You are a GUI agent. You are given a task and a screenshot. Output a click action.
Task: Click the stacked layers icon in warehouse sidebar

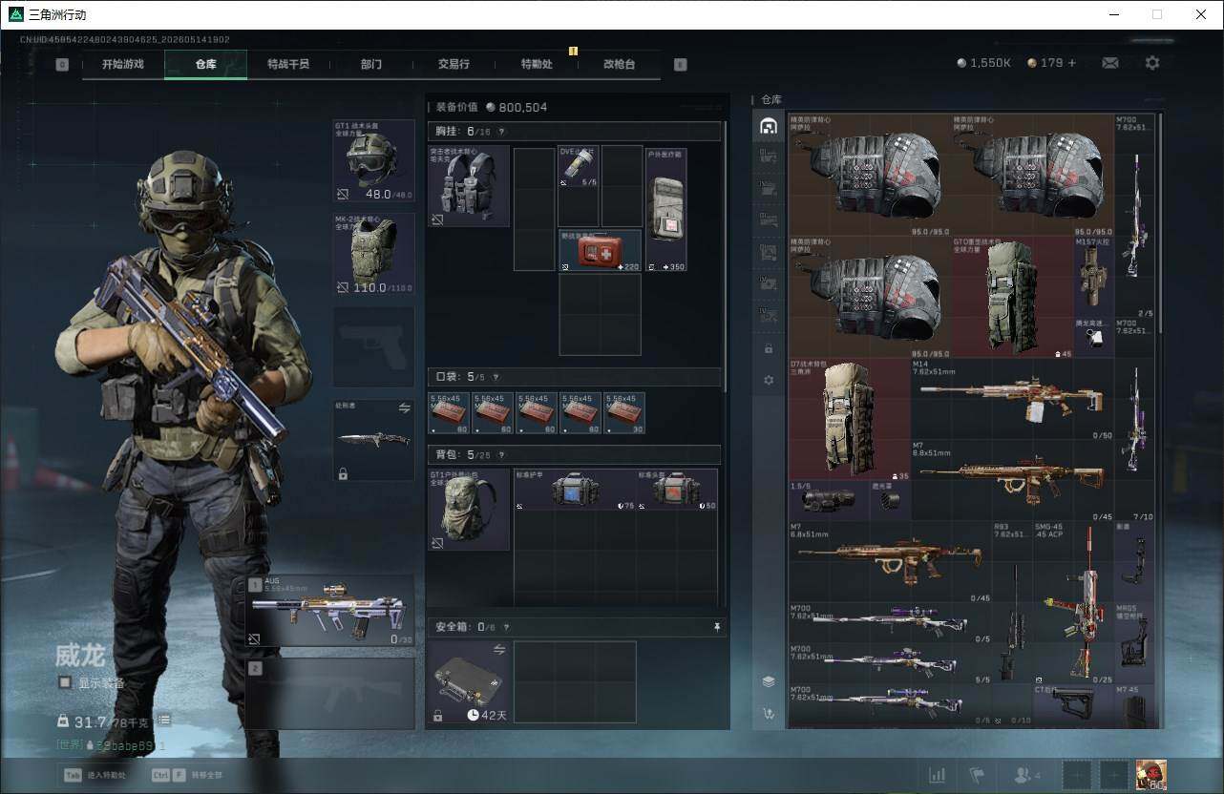click(x=769, y=681)
